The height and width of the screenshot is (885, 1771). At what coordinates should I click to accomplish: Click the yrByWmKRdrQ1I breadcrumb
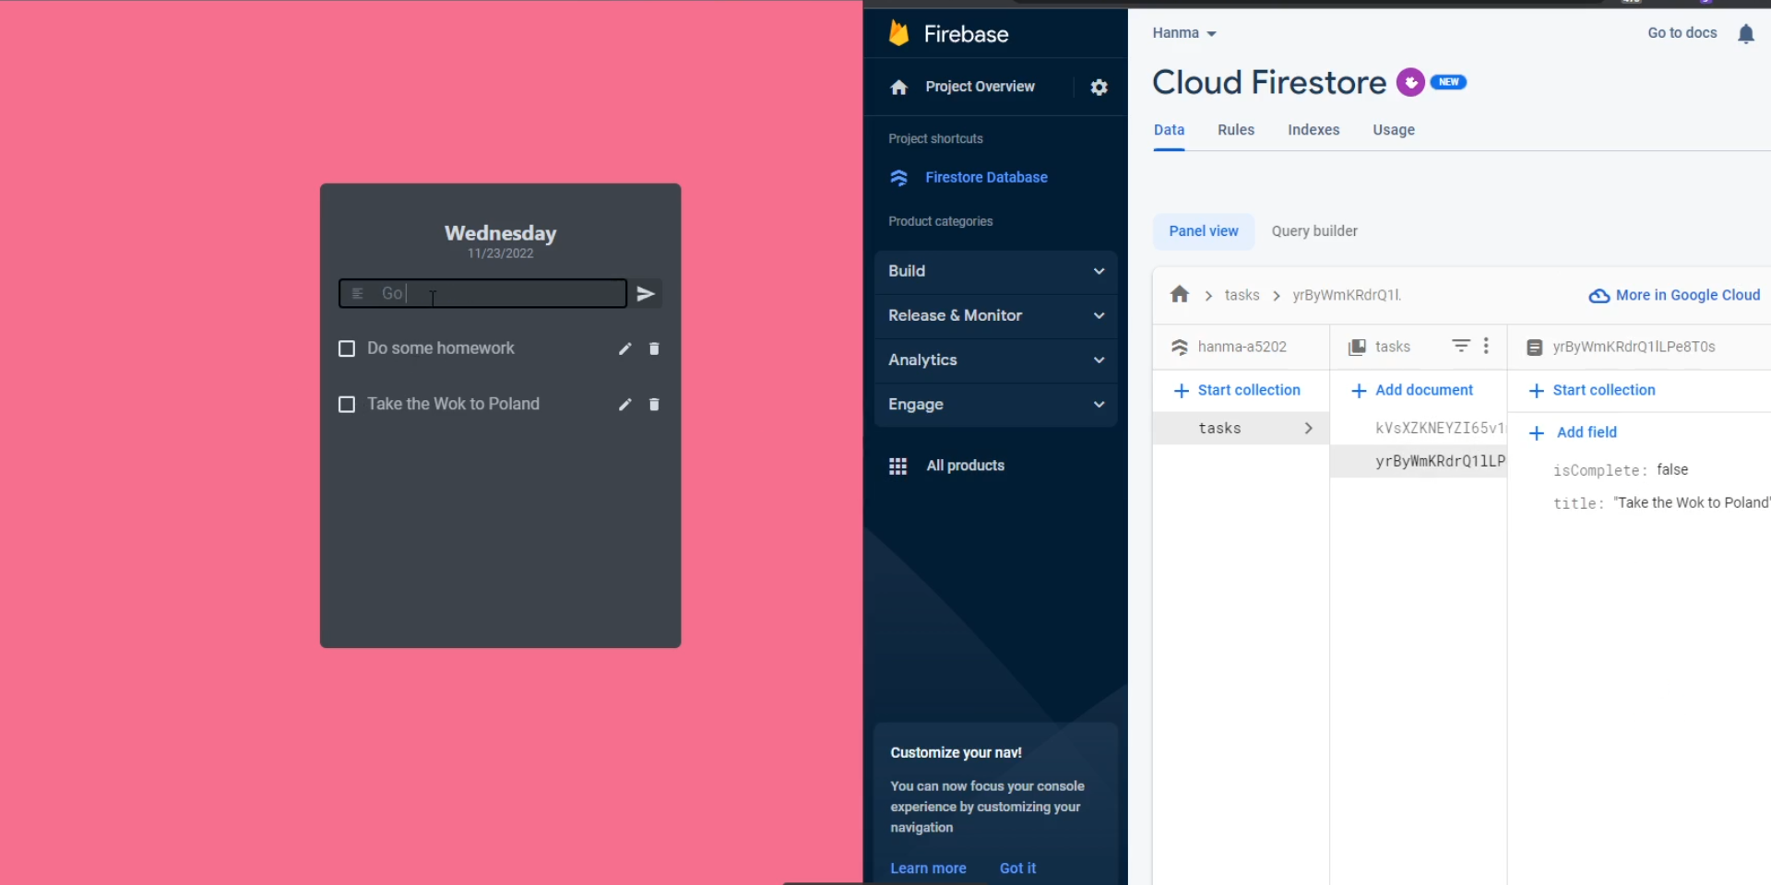[1347, 295]
